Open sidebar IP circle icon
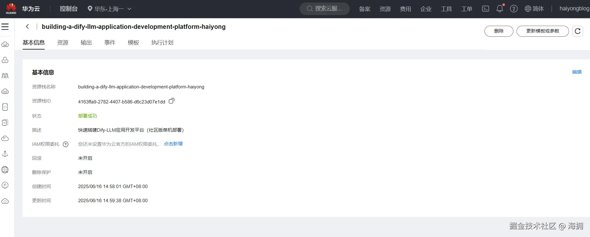 point(5,185)
